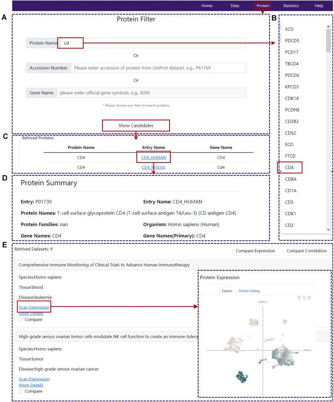The image size is (334, 402).
Task: Click the Gene Name input field
Action: (151, 93)
